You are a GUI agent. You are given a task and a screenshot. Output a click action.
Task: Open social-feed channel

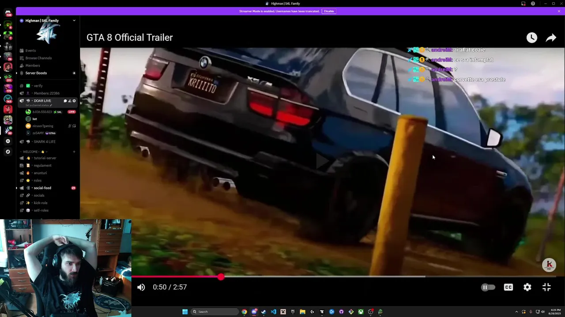(x=48, y=188)
